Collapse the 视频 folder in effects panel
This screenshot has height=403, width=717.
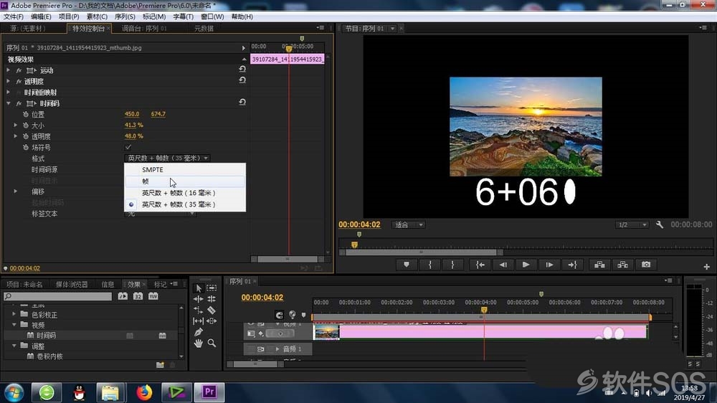tap(14, 325)
